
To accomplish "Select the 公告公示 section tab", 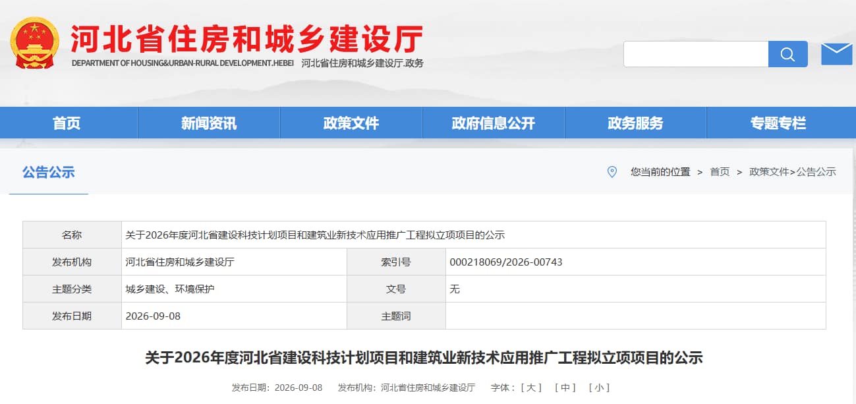I will (x=49, y=173).
